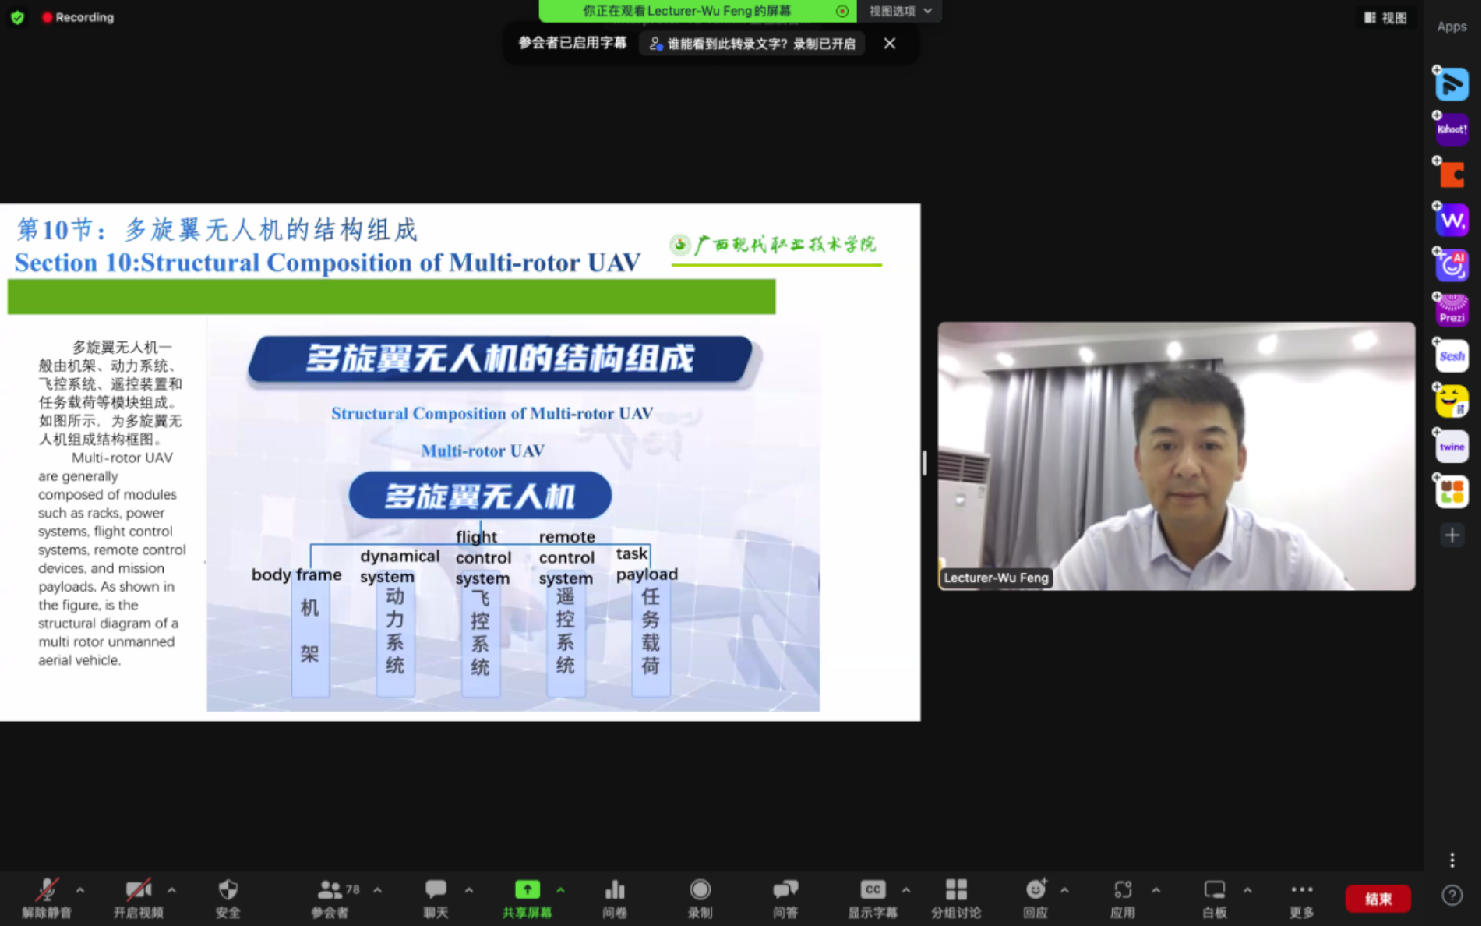The width and height of the screenshot is (1482, 926).
Task: Click the Recording indicator
Action: click(x=78, y=17)
